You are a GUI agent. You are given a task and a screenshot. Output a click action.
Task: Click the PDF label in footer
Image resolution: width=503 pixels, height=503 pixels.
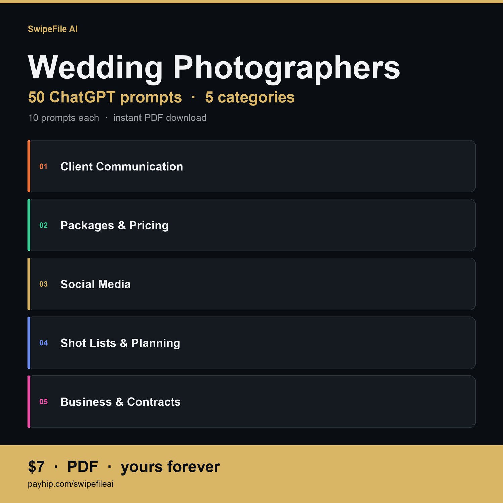[x=82, y=467]
